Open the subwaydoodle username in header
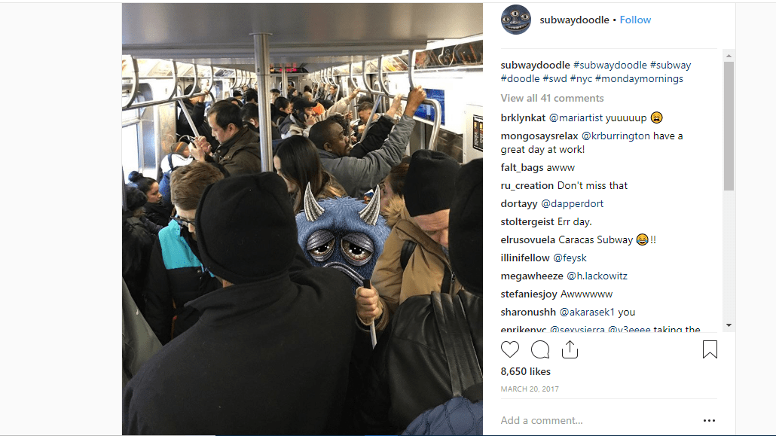Image resolution: width=776 pixels, height=436 pixels. coord(574,20)
